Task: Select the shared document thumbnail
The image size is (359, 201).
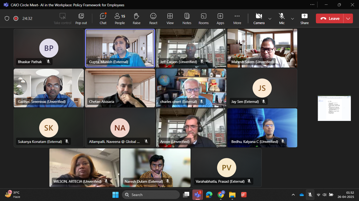Action: point(334,108)
